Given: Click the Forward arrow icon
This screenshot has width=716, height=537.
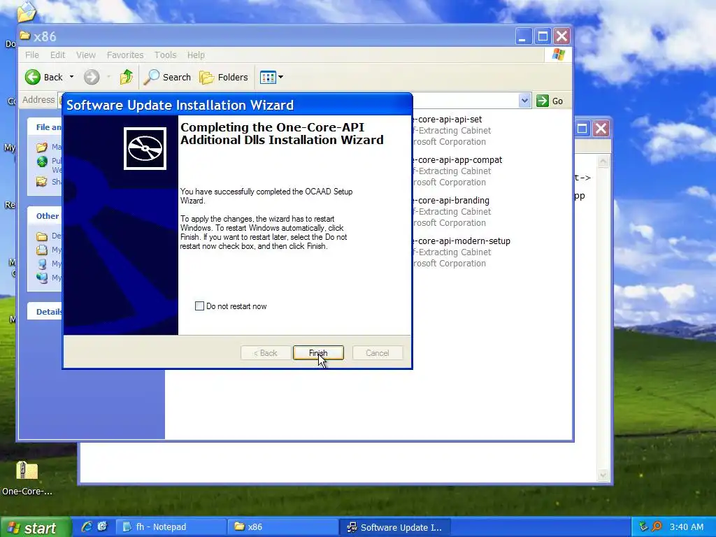Looking at the screenshot, I should click(92, 77).
